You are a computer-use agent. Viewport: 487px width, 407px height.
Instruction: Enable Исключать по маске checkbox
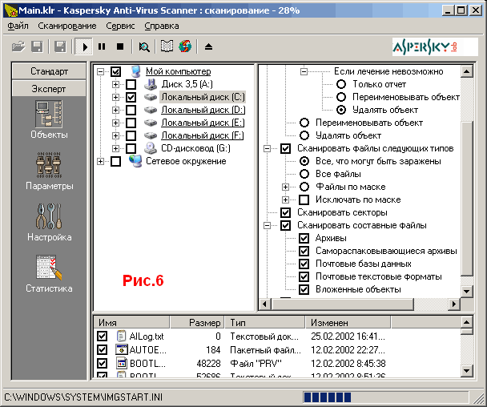pos(304,199)
